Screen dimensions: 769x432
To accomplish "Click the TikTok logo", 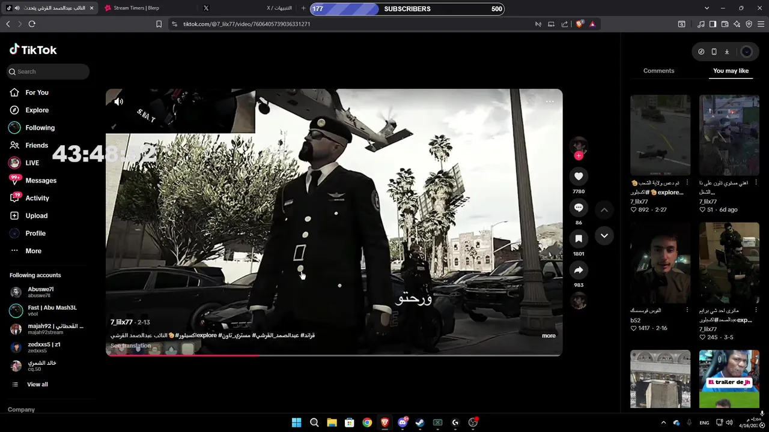I will point(33,50).
